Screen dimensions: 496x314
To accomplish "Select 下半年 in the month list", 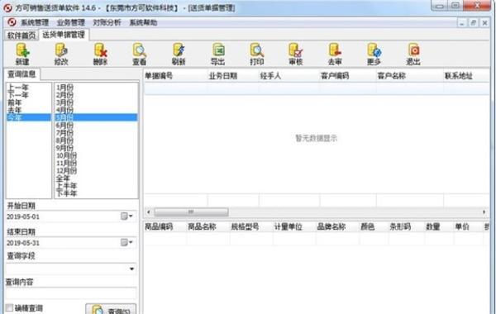I will [97, 193].
